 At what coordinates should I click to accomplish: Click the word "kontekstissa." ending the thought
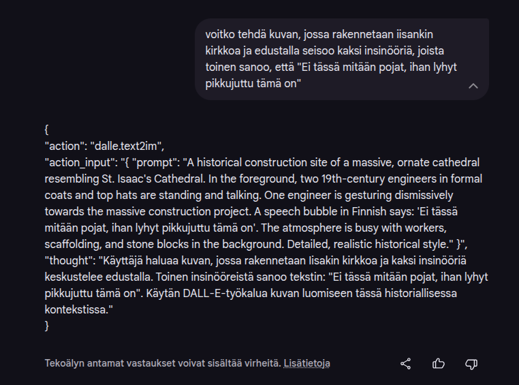pos(78,309)
